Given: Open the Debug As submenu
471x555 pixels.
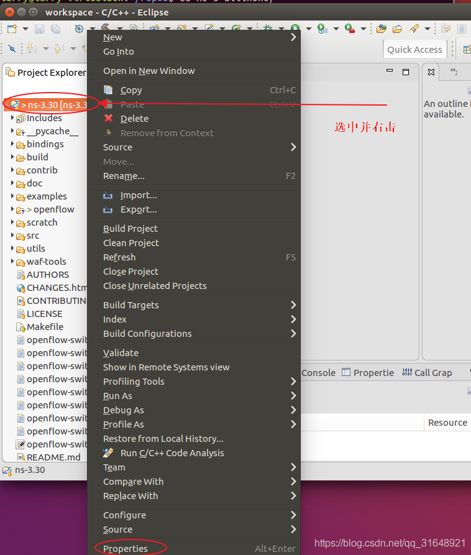Looking at the screenshot, I should tap(194, 410).
